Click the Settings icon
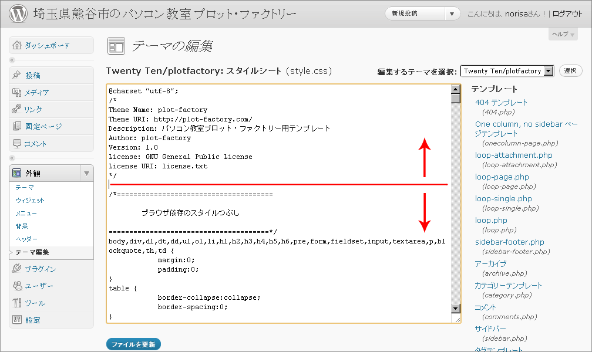This screenshot has width=592, height=352. [17, 320]
